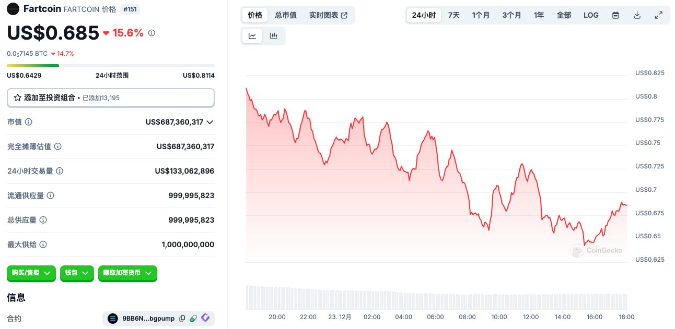Click the US$133,062,896 trading volume value
Viewport: 675px width, 329px height.
pyautogui.click(x=184, y=171)
